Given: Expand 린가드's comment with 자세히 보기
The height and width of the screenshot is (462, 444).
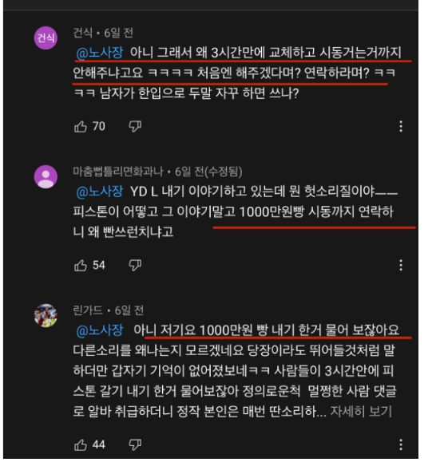Looking at the screenshot, I should point(361,411).
